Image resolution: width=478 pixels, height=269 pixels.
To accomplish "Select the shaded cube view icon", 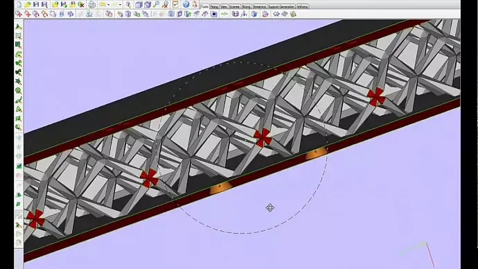I will (x=139, y=4).
